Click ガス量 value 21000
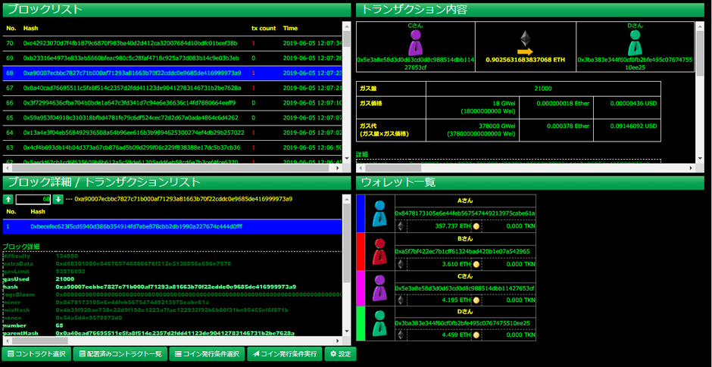This screenshot has width=712, height=367. (x=543, y=89)
